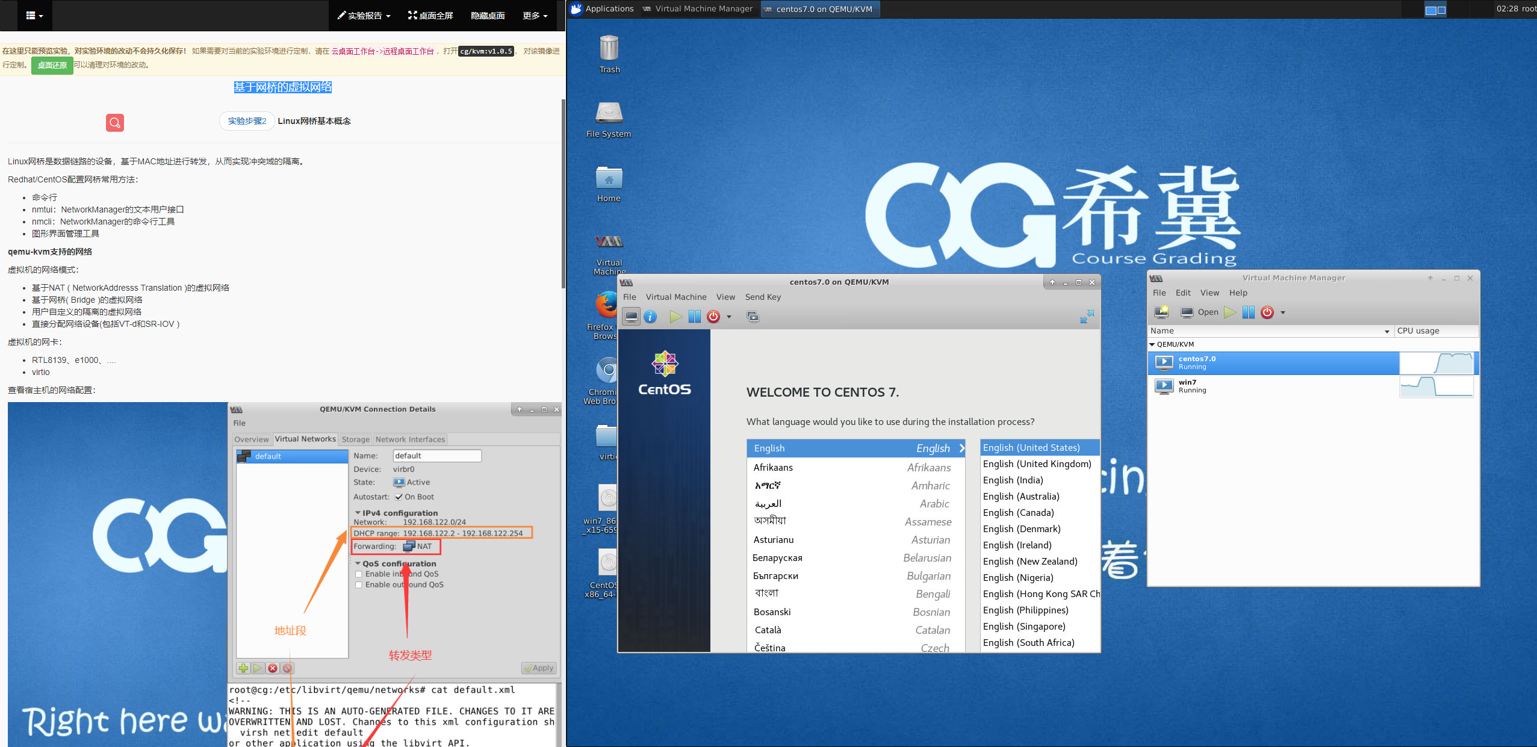
Task: Click Open in the Virtual Machine Manager toolbar
Action: click(x=1199, y=312)
